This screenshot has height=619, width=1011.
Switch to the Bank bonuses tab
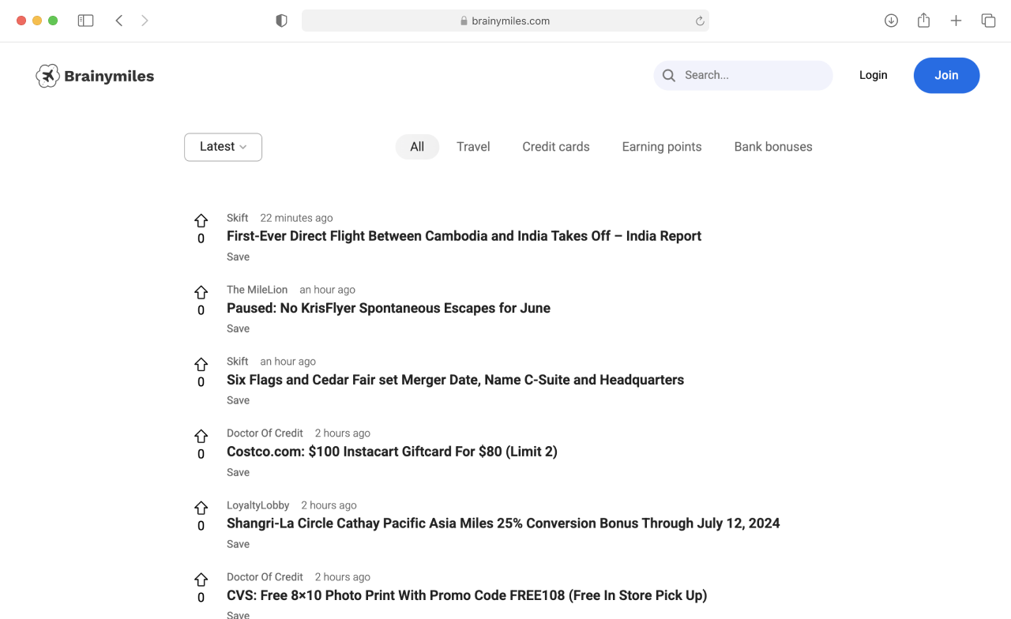(773, 147)
